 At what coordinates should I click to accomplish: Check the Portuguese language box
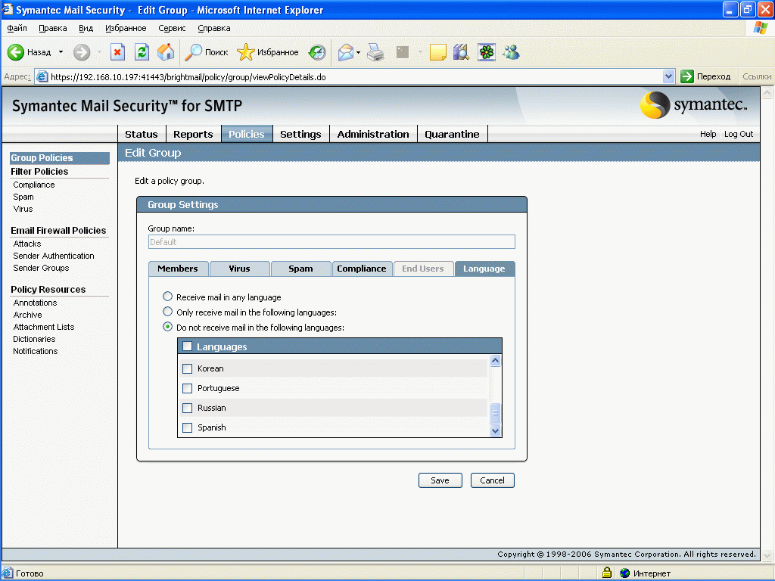tap(188, 388)
